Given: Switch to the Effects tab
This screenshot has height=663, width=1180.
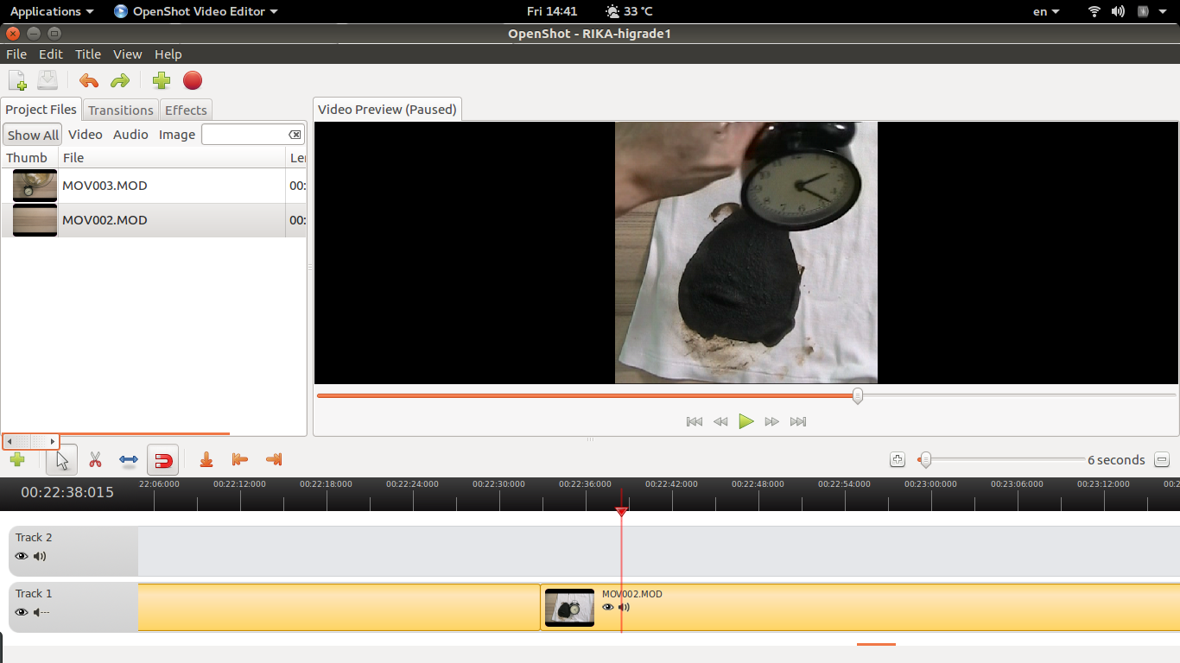Looking at the screenshot, I should [x=186, y=110].
